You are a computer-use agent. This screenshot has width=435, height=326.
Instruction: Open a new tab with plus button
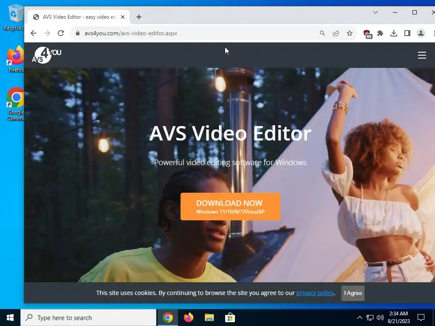click(139, 17)
